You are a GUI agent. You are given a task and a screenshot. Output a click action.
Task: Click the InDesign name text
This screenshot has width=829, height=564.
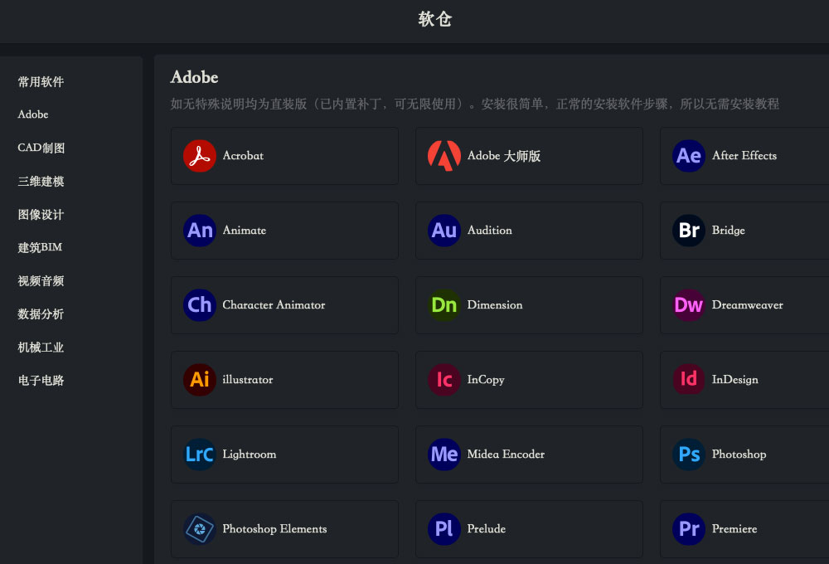coord(734,379)
